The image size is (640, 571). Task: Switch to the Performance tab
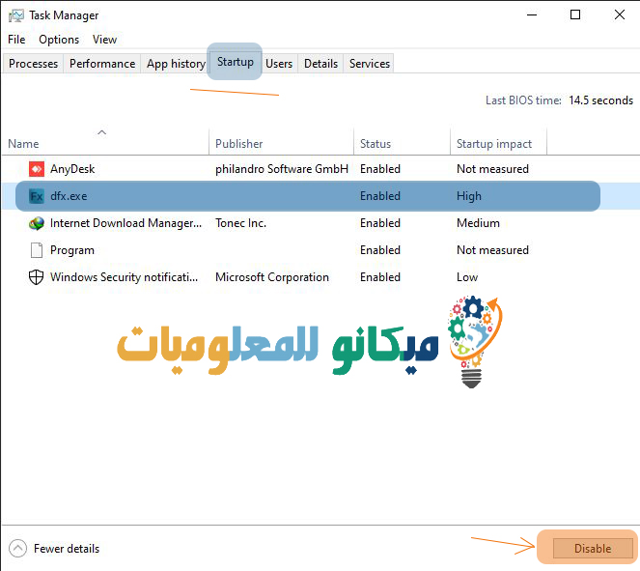102,64
